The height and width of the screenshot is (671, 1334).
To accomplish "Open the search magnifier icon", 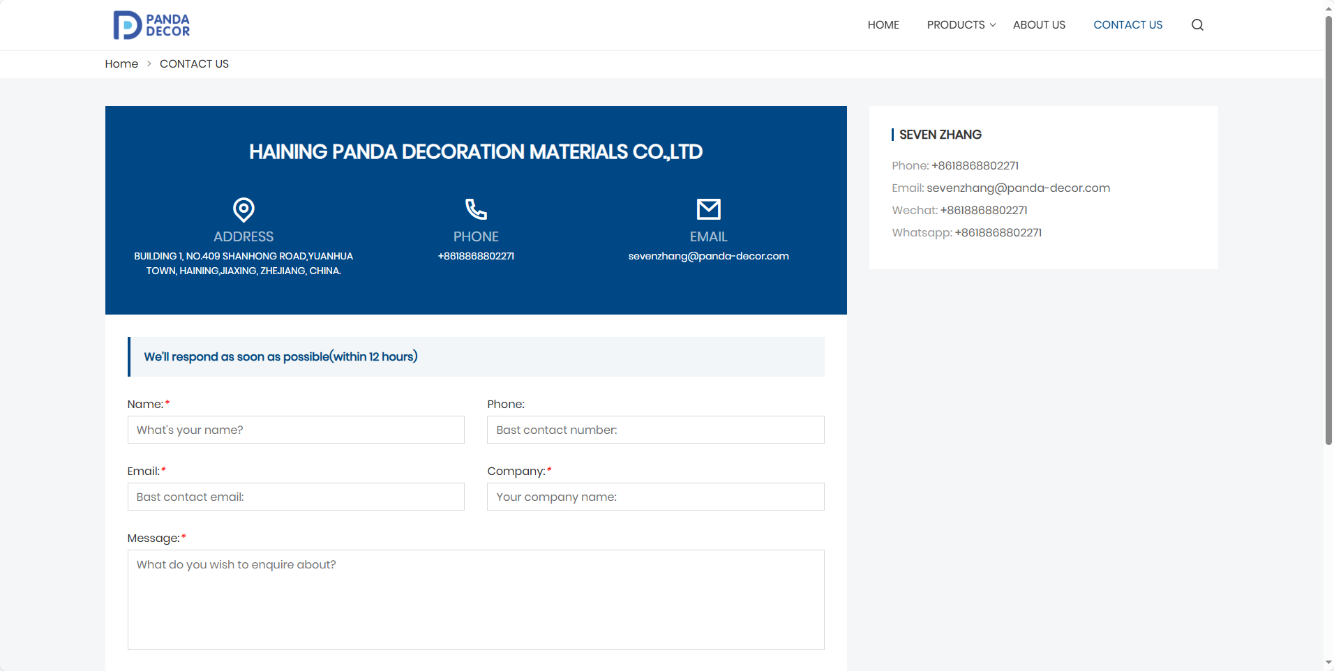I will (x=1197, y=25).
